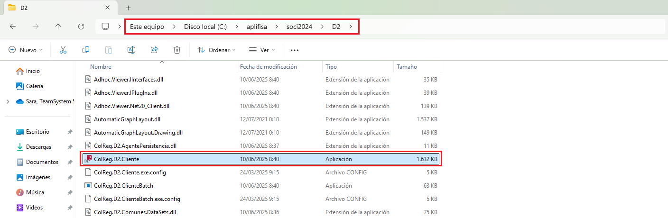Go up one folder level
Viewport: 668px width, 218px height.
click(58, 27)
